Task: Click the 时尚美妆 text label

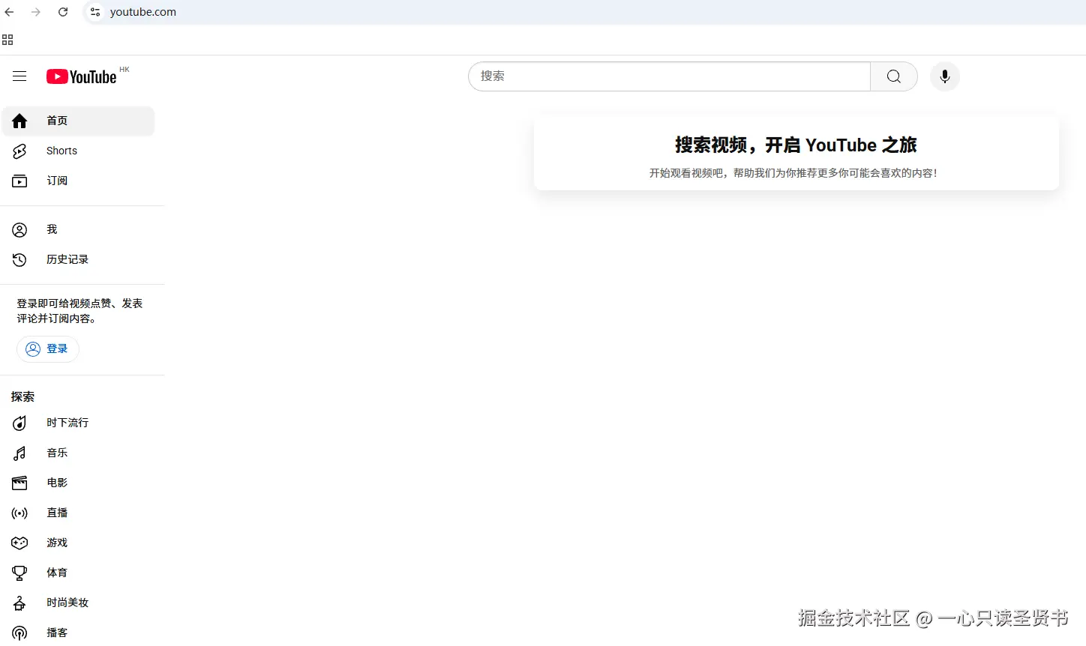Action: pyautogui.click(x=67, y=603)
